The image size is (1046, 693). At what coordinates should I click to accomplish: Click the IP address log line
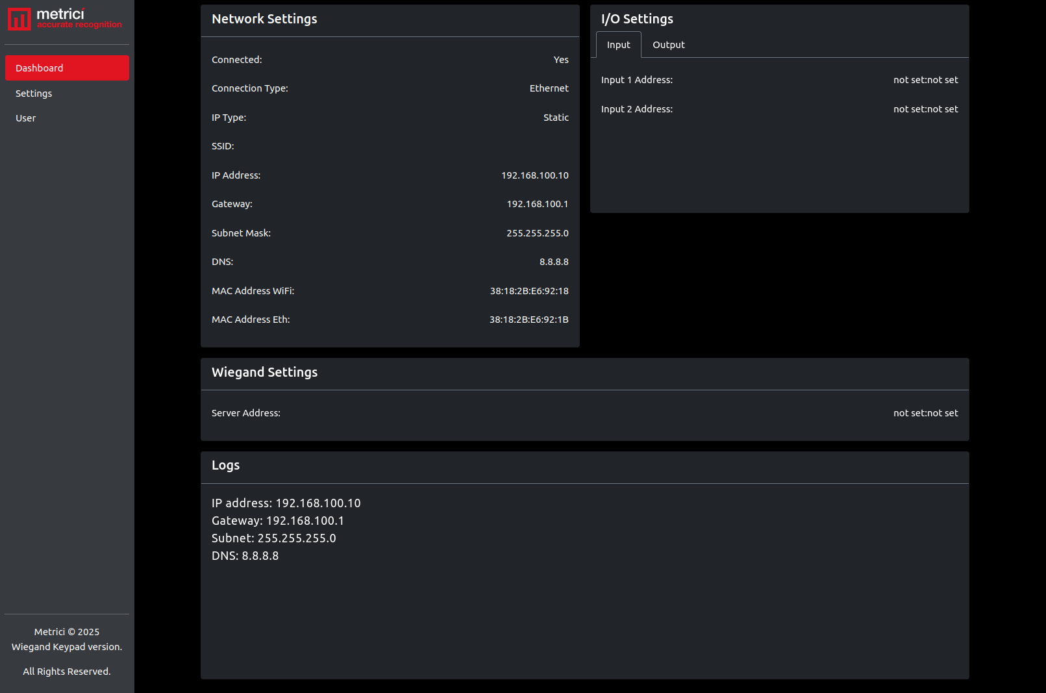[x=286, y=503]
